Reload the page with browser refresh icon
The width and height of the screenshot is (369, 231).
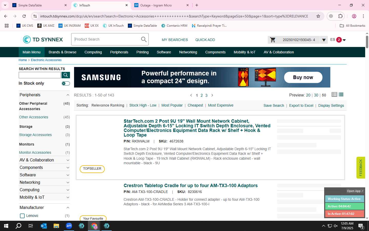(24, 16)
